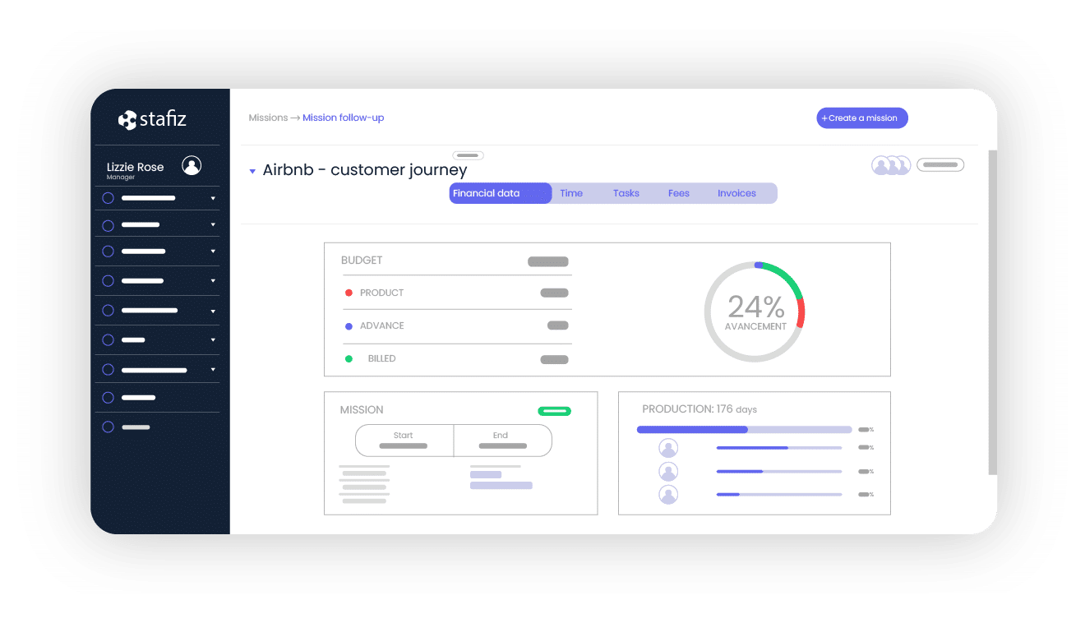Click the team members avatar group
The width and height of the screenshot is (1085, 623).
891,165
